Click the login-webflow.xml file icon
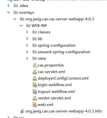The image size is (107, 118). [x=35, y=85]
